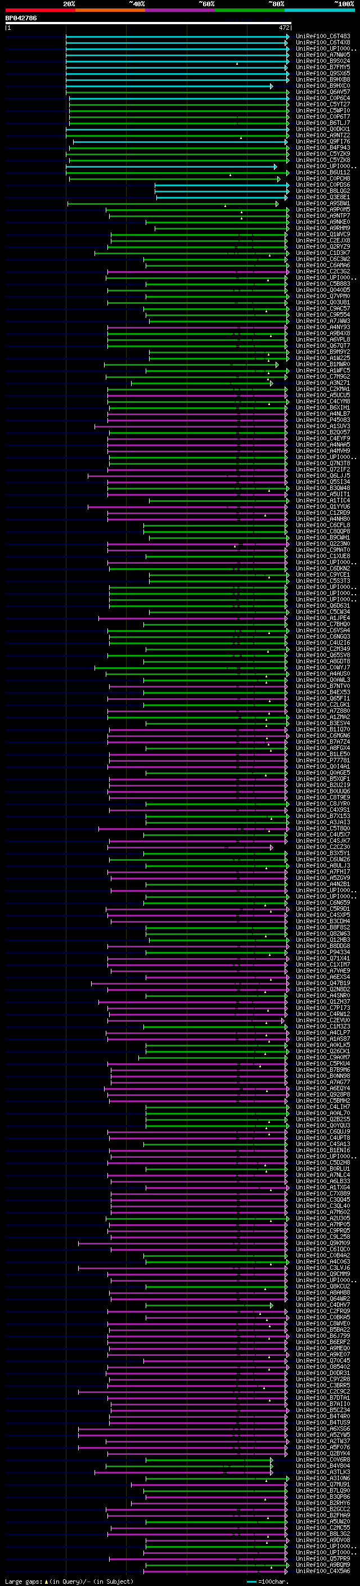Viewport: 360px width, 1586px height.
Task: Open hit UniRef100_Q57PR9
Action: tap(323, 1558)
